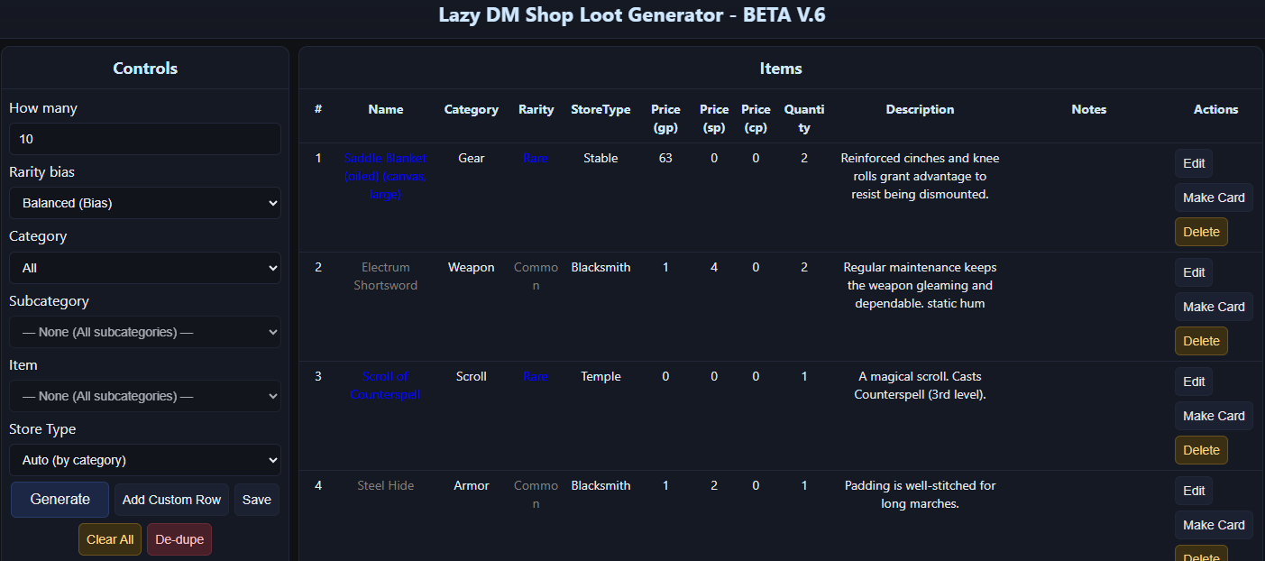This screenshot has height=561, width=1265.
Task: Expand the Subcategory selector
Action: (x=144, y=332)
